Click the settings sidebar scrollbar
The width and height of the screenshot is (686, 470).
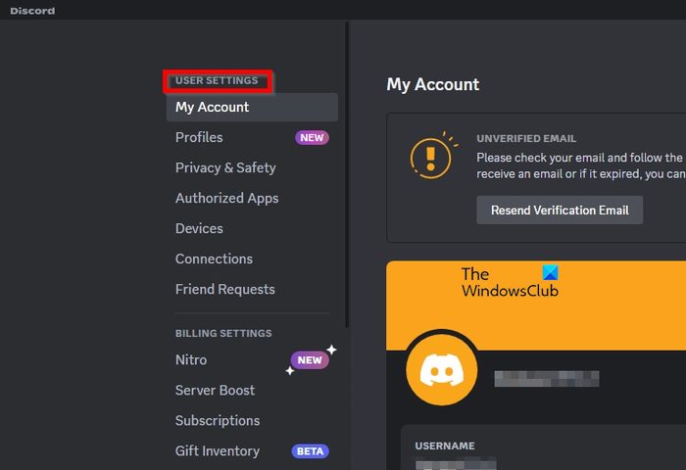tap(347, 176)
